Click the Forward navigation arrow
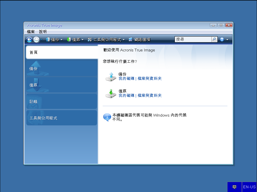 [x=36, y=39]
